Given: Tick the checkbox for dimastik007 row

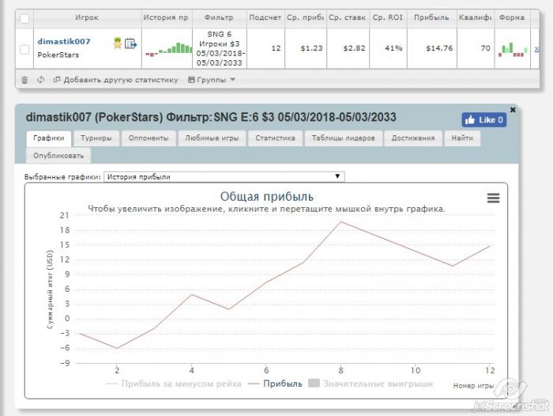Looking at the screenshot, I should [x=24, y=50].
